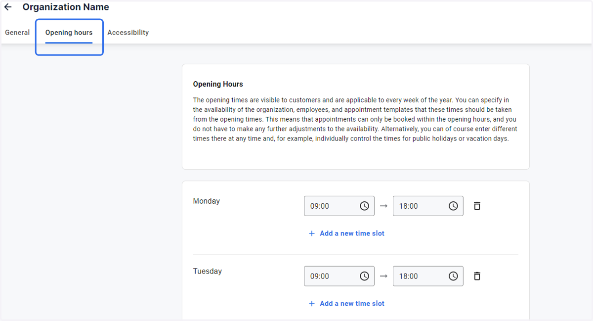The image size is (593, 321).
Task: Click the Tuesday day label
Action: [208, 272]
